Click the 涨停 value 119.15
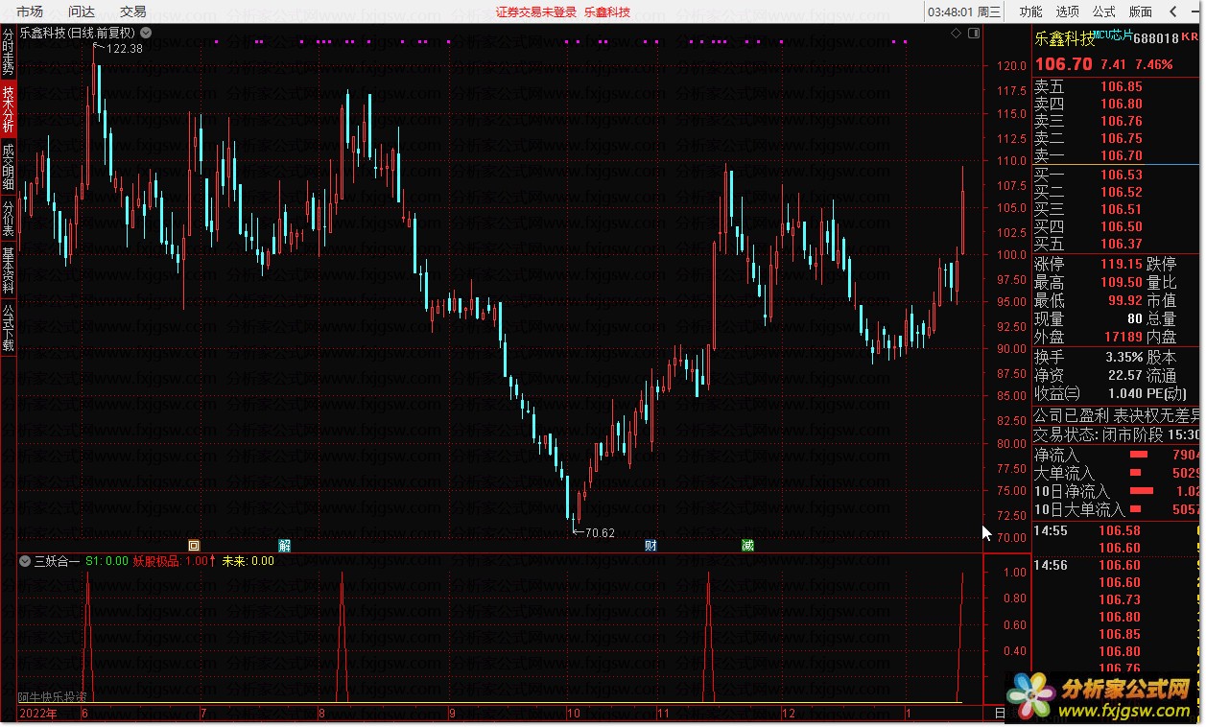Viewport: 1206px width, 727px height. point(1121,264)
